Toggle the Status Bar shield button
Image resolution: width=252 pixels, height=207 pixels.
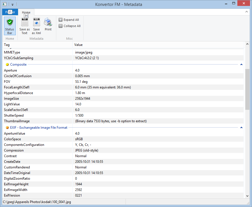coord(10,26)
